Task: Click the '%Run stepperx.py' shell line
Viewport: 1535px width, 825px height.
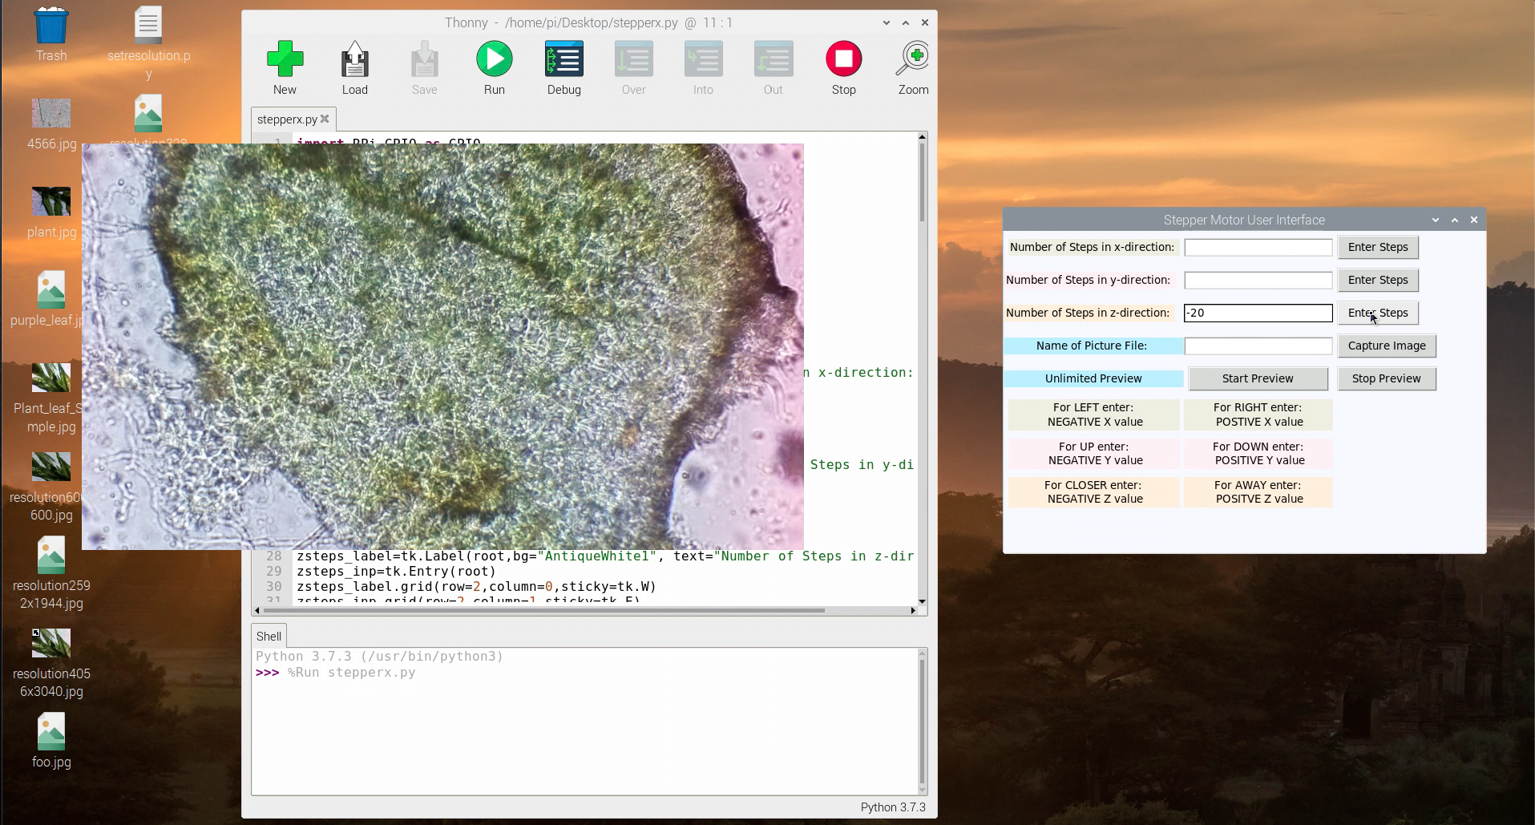Action: (x=351, y=672)
